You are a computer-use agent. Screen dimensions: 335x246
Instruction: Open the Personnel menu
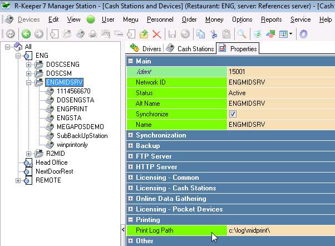click(x=160, y=19)
